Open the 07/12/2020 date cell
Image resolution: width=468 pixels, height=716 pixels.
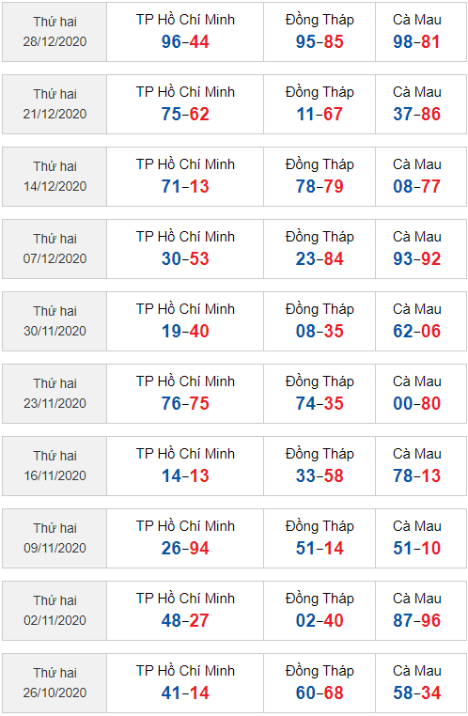point(55,249)
